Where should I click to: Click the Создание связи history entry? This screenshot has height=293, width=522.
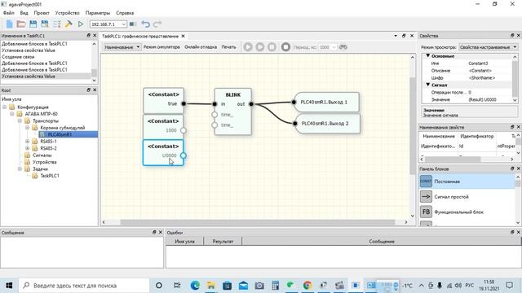[x=18, y=57]
